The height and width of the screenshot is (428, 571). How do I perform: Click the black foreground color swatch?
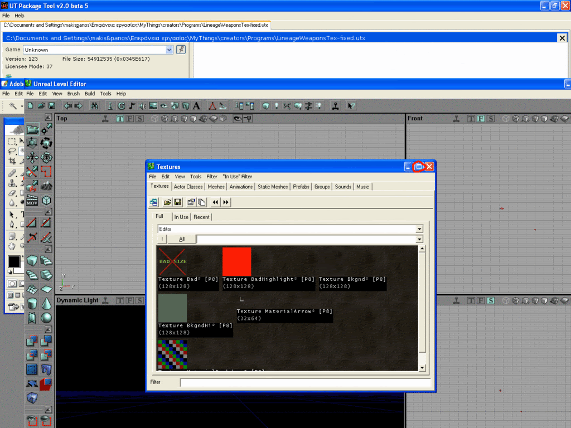[x=14, y=261]
